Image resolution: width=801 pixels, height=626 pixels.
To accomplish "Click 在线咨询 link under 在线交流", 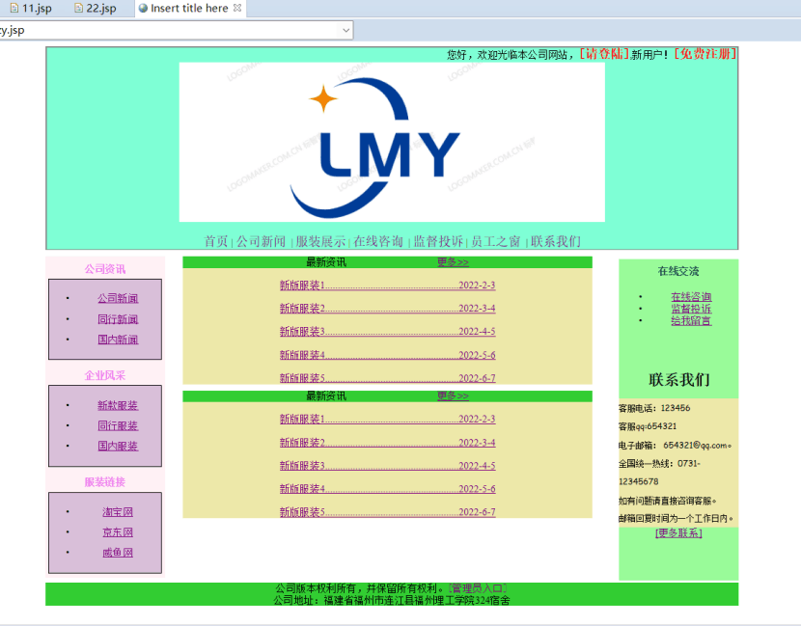I will pyautogui.click(x=691, y=297).
